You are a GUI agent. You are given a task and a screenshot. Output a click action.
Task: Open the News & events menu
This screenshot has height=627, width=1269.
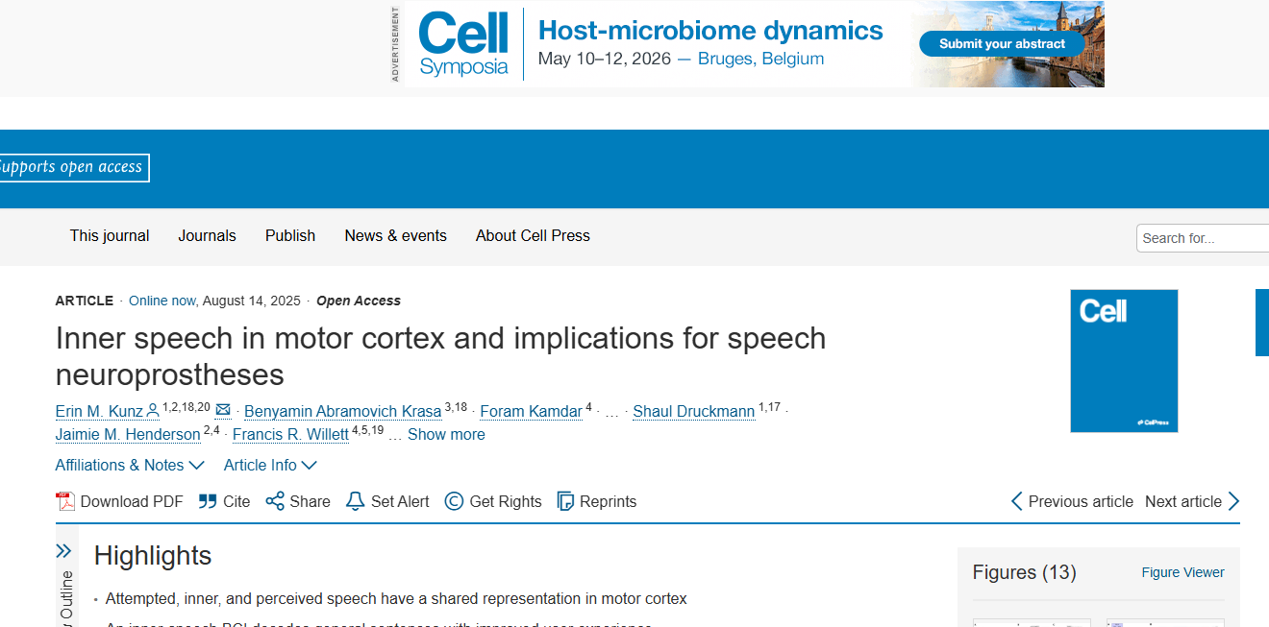[x=395, y=235]
